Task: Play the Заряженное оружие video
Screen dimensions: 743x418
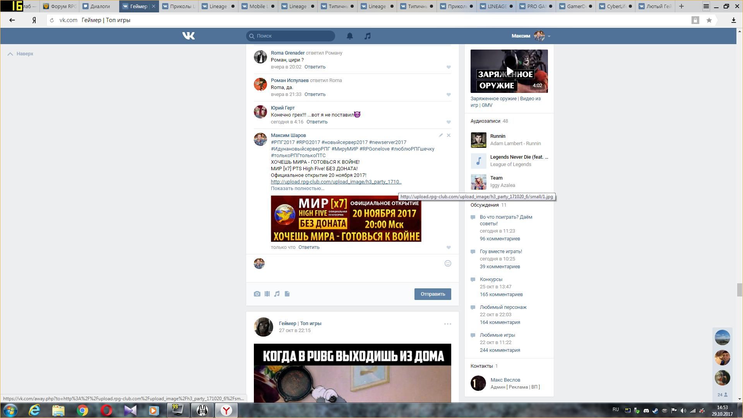Action: click(509, 71)
